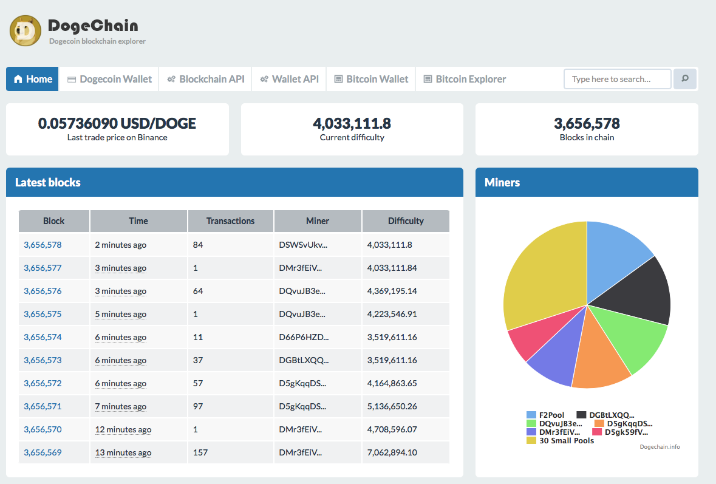
Task: Click the gears icon beside Blockchain API
Action: point(171,80)
